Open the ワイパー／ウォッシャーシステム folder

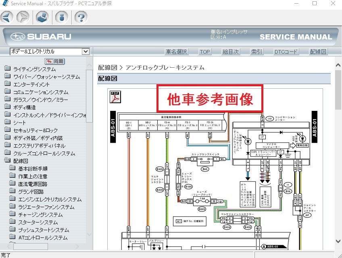pos(47,77)
